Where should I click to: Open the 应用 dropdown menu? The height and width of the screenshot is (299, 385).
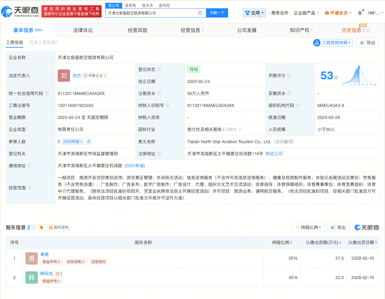[254, 13]
